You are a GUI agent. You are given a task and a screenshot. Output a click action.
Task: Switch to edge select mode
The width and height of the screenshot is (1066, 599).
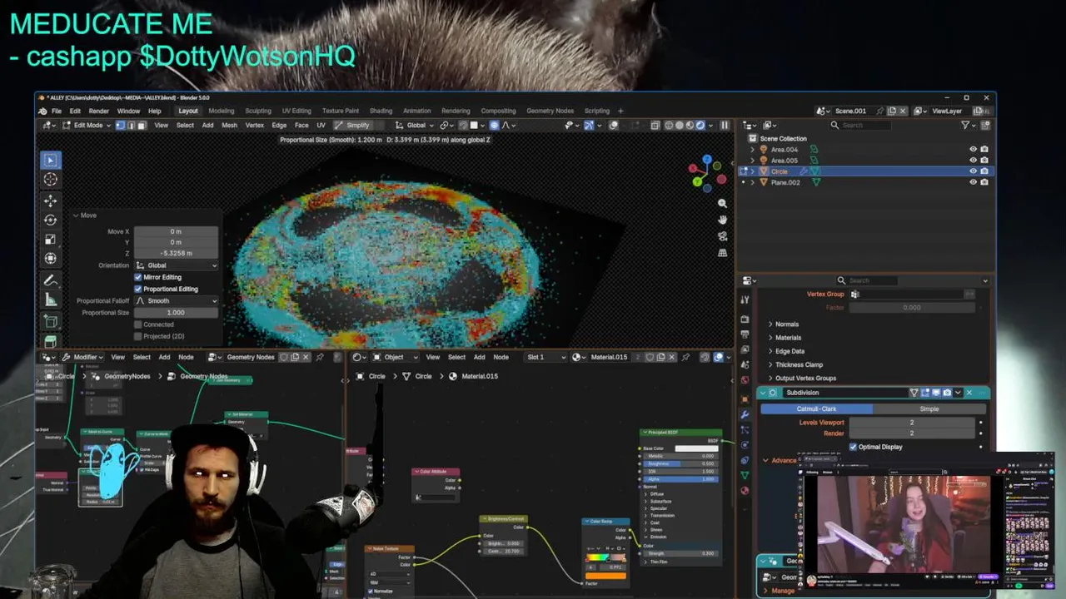[x=131, y=126]
